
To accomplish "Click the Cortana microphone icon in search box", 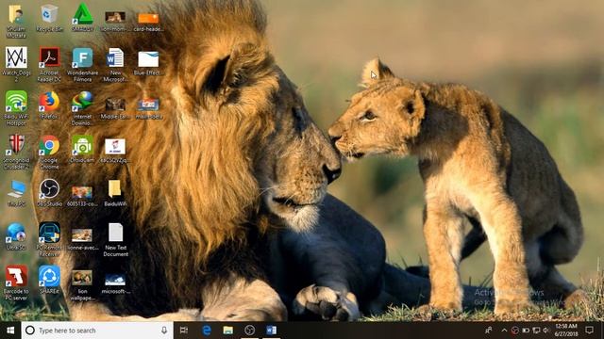I will point(164,331).
